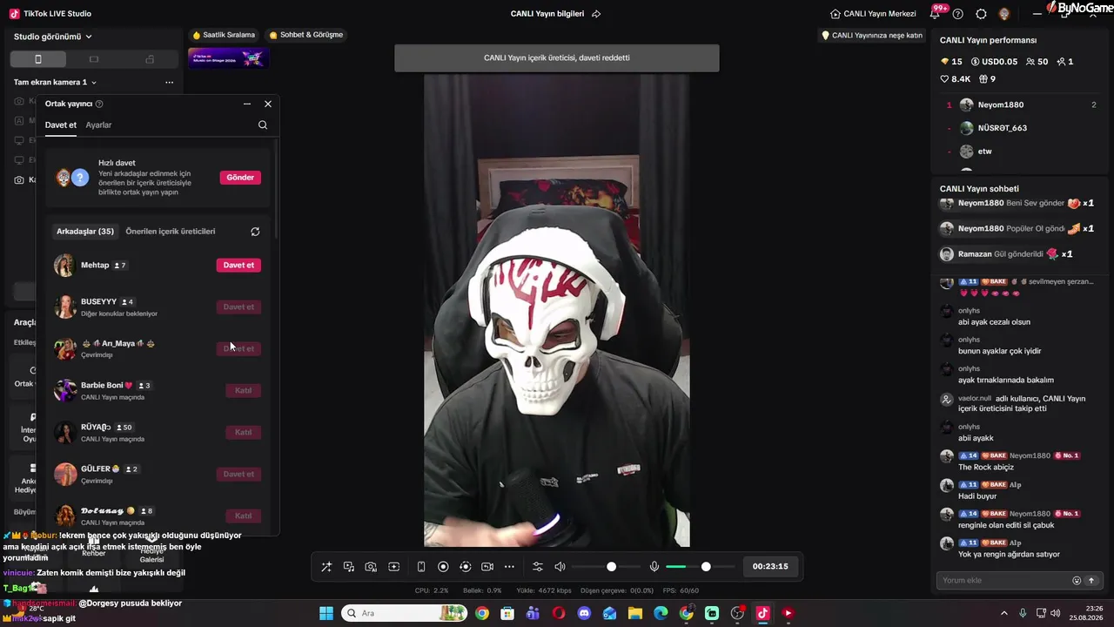Viewport: 1114px width, 627px height.
Task: Open more options in bottom control bar
Action: [510, 567]
